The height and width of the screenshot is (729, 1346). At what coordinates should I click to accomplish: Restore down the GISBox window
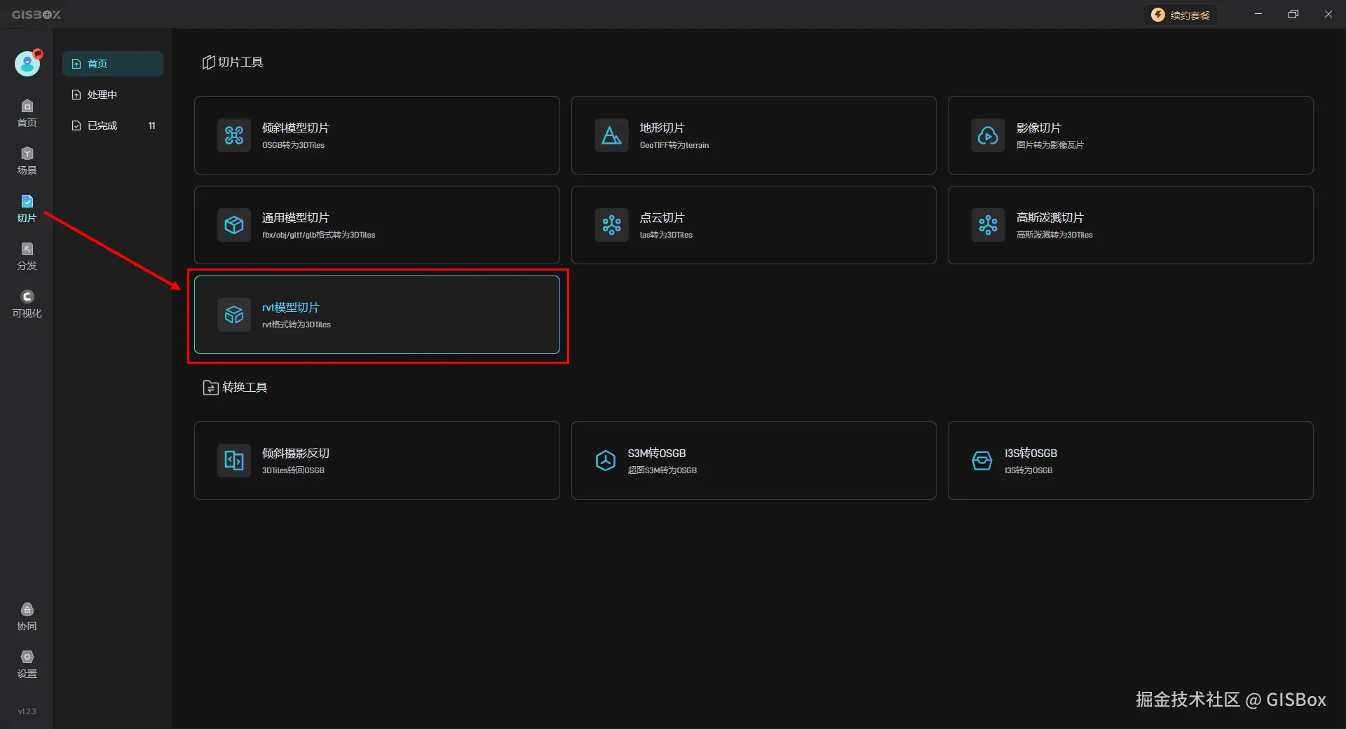click(x=1293, y=14)
